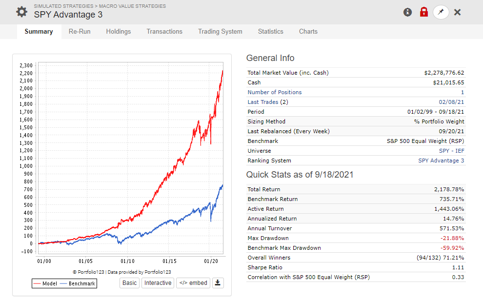483x302 pixels.
Task: Click the SIMULATED STRATEGIES breadcrumb
Action: [63, 6]
